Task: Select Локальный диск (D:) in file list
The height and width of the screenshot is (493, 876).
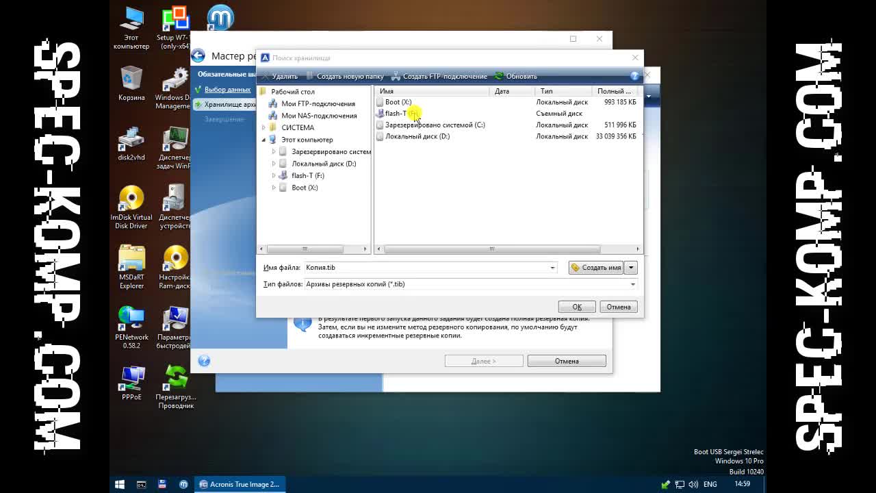Action: [417, 136]
